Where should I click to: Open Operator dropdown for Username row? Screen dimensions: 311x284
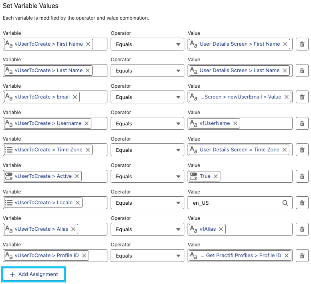pyautogui.click(x=147, y=124)
